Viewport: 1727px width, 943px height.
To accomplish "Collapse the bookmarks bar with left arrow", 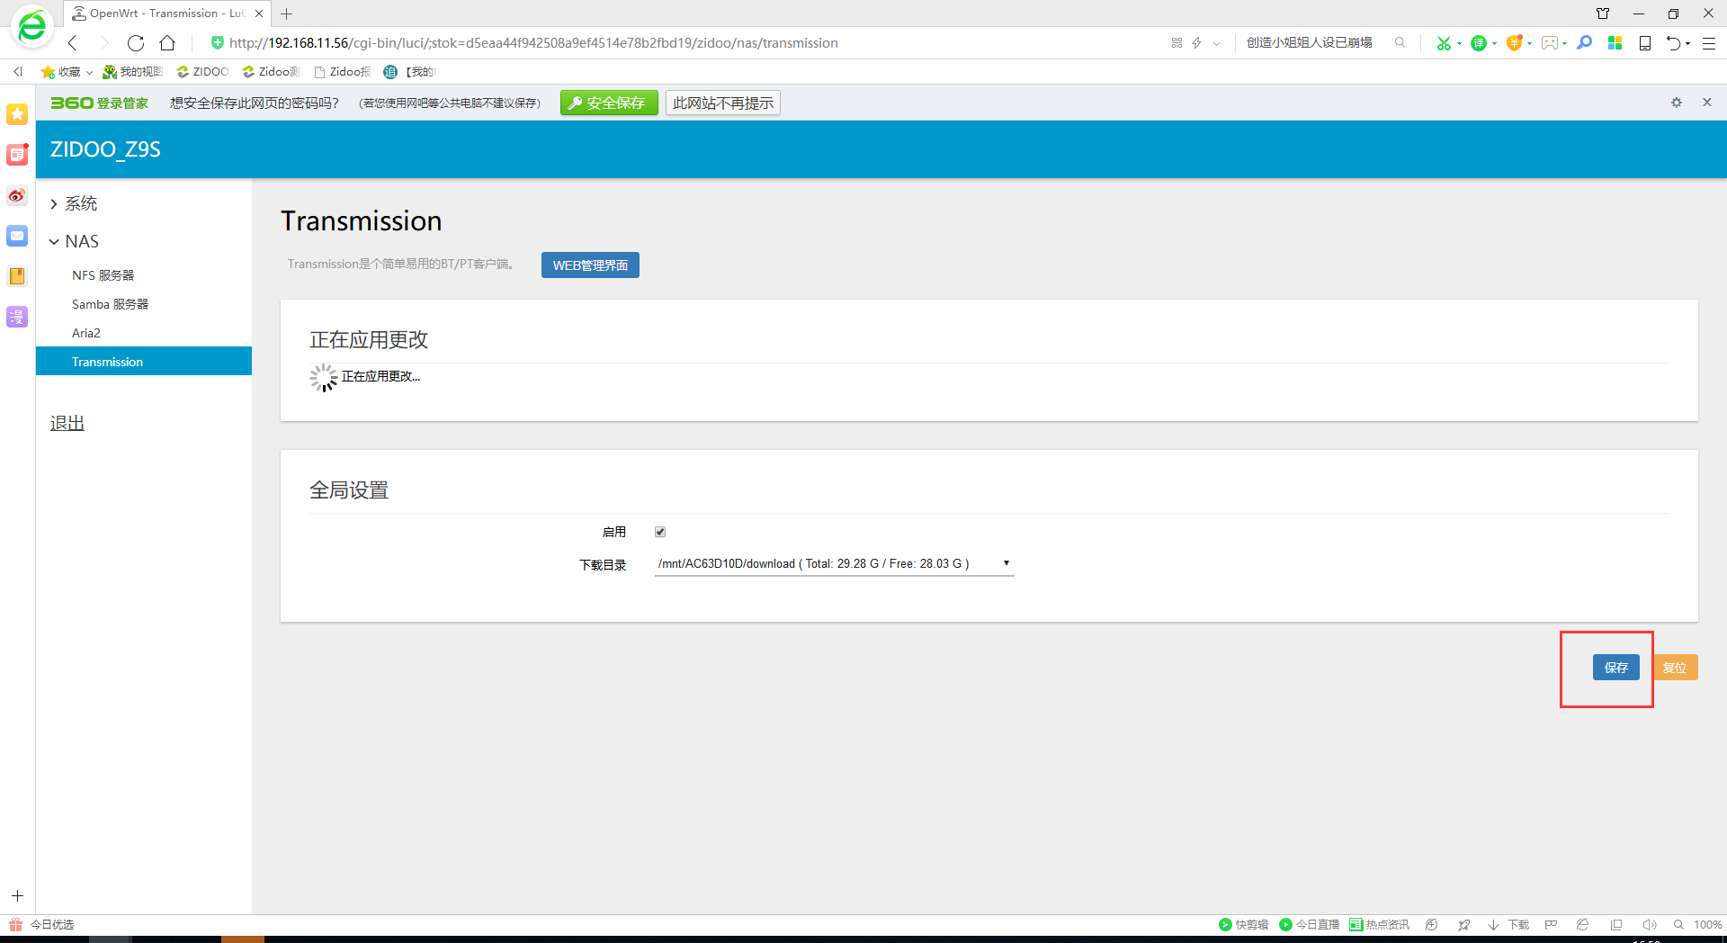I will tap(18, 72).
